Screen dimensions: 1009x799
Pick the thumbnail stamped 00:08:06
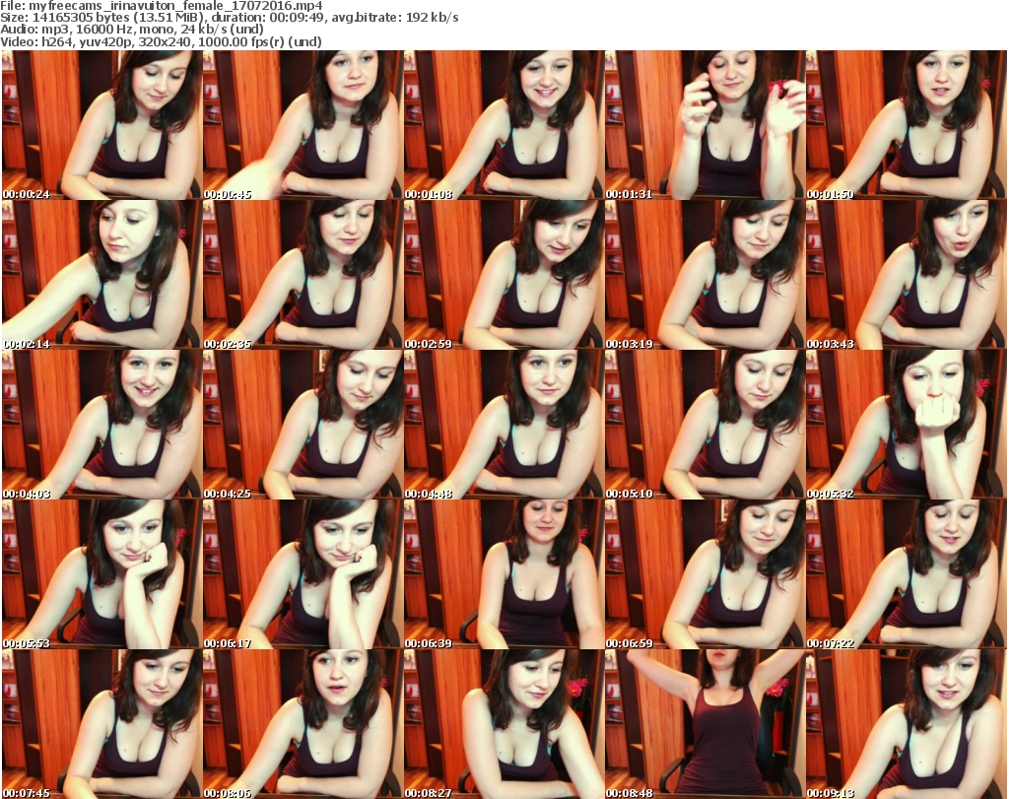coord(303,724)
